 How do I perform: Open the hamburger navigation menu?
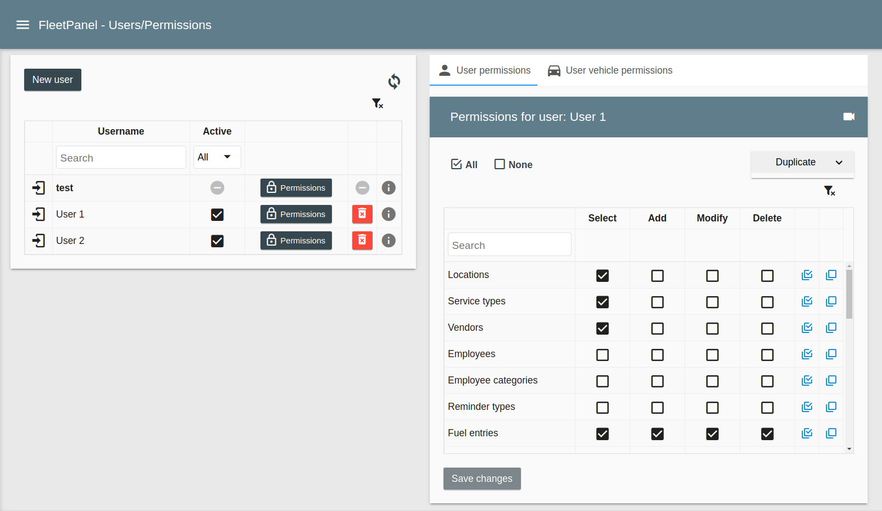coord(23,25)
